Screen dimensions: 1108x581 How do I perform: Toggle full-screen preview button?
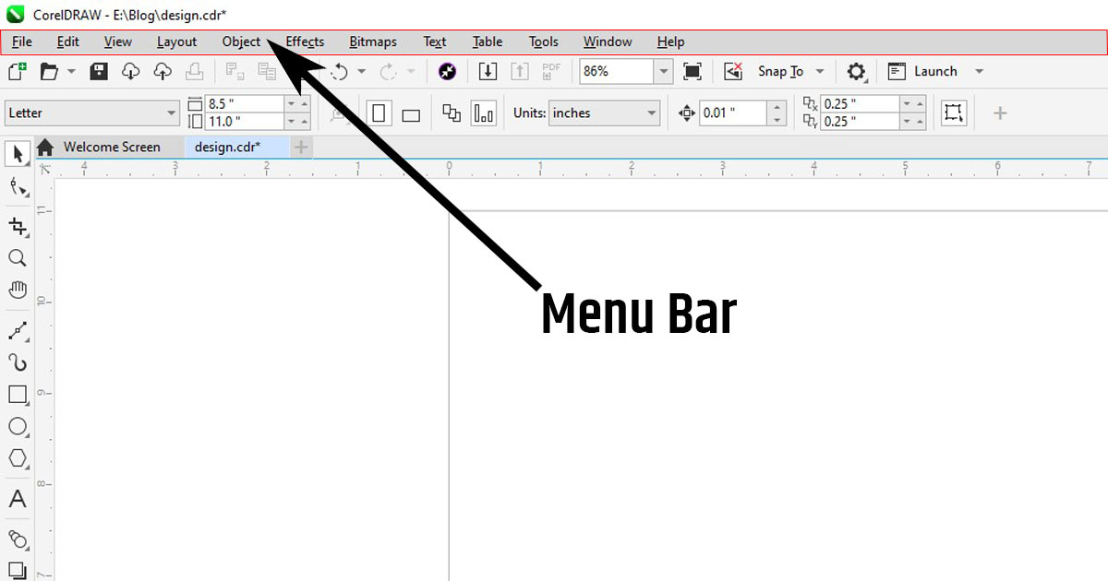click(692, 71)
